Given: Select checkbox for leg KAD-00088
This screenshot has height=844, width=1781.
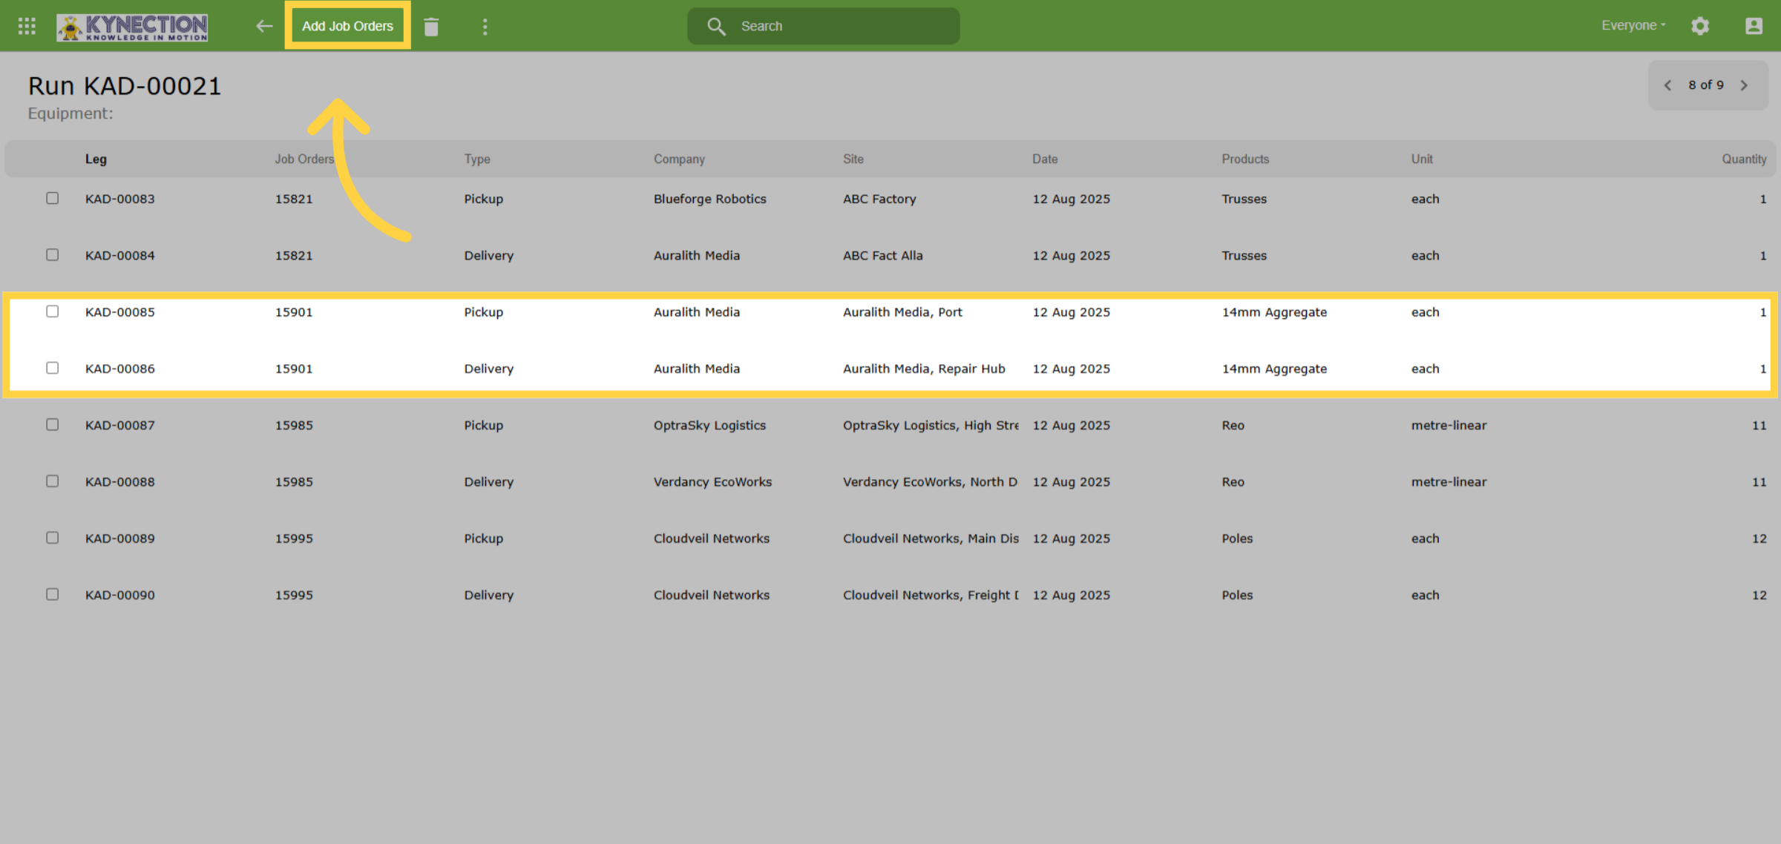Looking at the screenshot, I should [x=52, y=481].
